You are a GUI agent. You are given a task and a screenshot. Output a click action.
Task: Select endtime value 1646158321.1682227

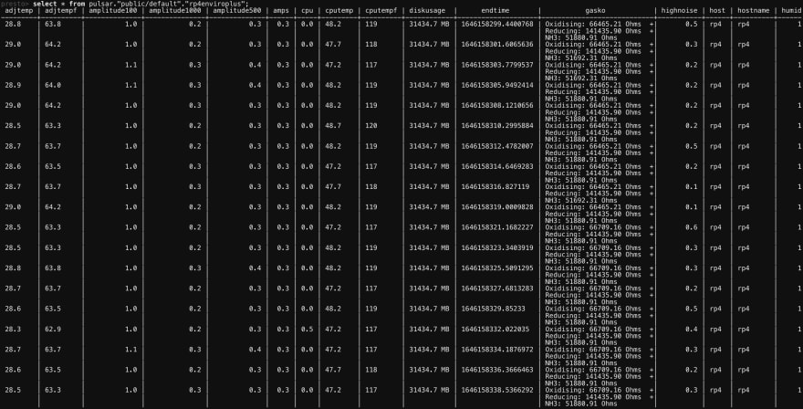pyautogui.click(x=497, y=227)
